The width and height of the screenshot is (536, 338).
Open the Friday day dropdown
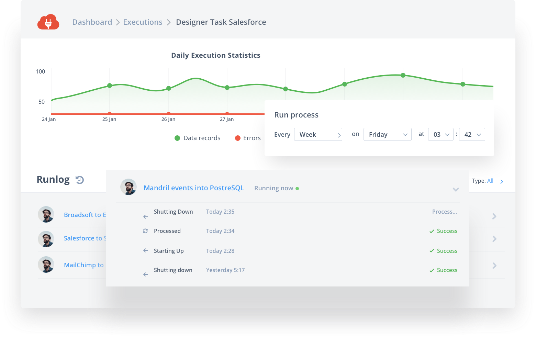pyautogui.click(x=387, y=134)
